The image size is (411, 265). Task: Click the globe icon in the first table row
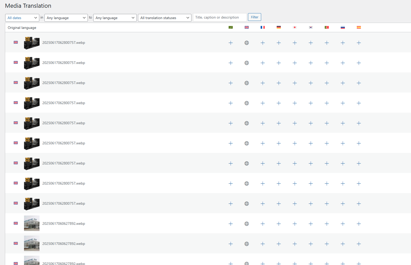click(x=247, y=43)
